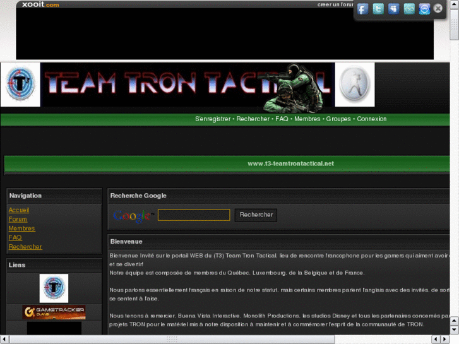Click the blue round share icon
This screenshot has height=344, width=459.
pyautogui.click(x=424, y=9)
